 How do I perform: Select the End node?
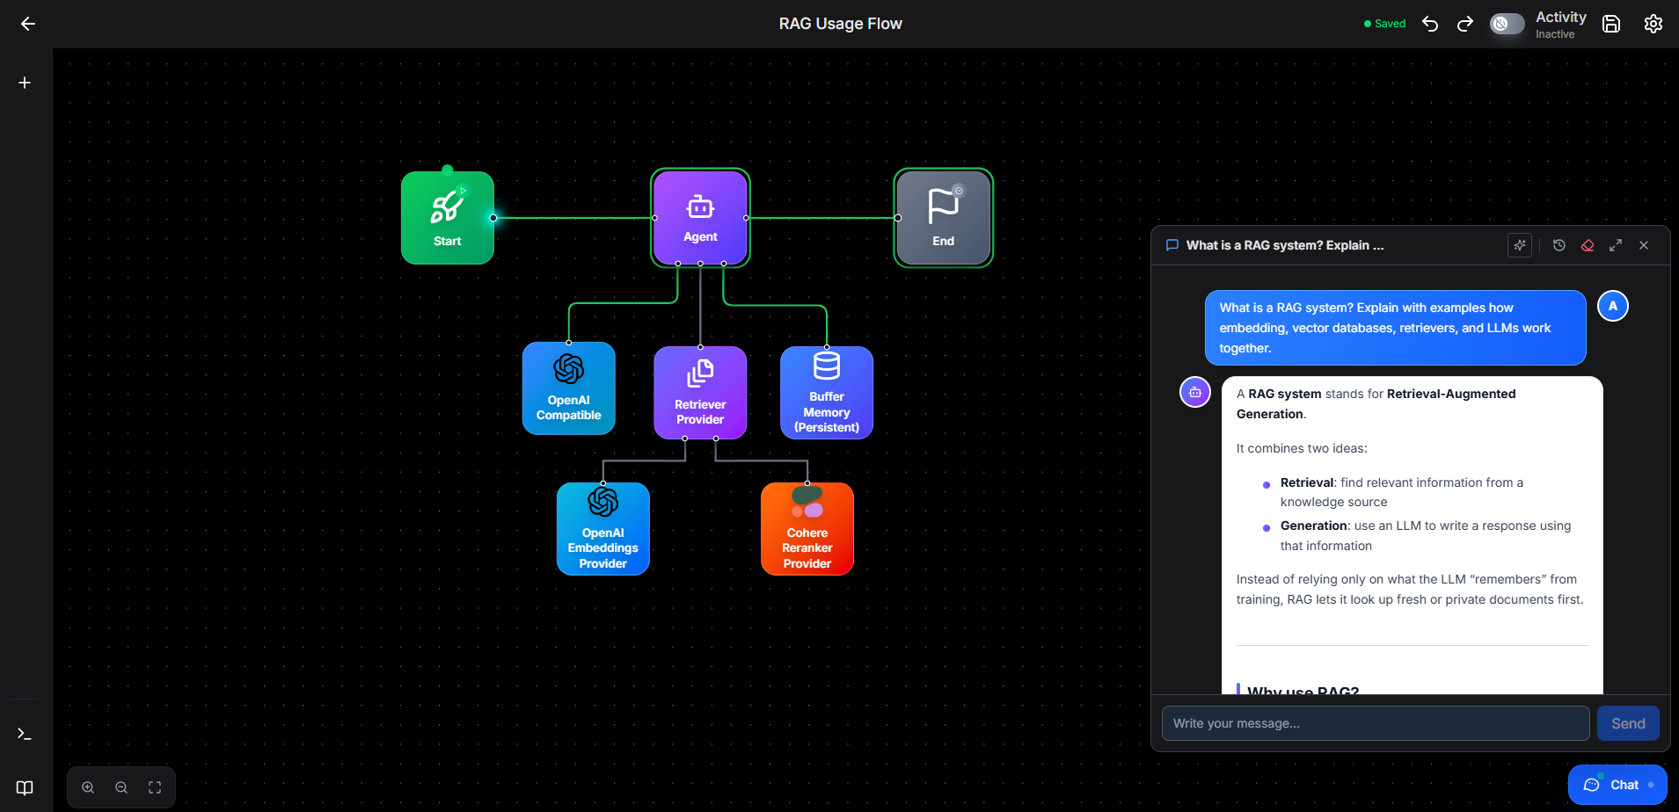[x=944, y=218]
